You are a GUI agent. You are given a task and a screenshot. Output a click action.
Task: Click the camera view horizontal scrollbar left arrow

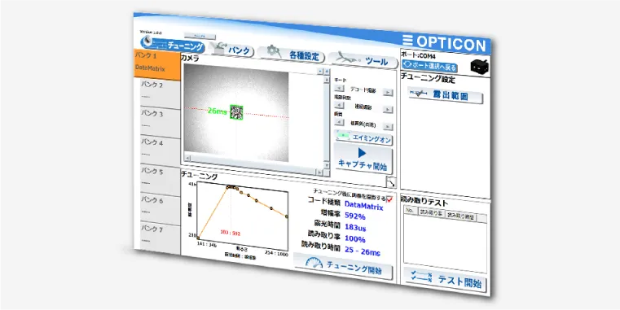coord(187,158)
